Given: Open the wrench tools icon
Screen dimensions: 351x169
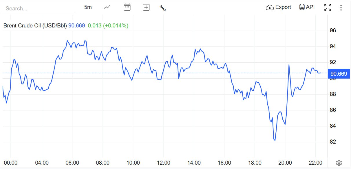Looking at the screenshot, I should tap(163, 8).
